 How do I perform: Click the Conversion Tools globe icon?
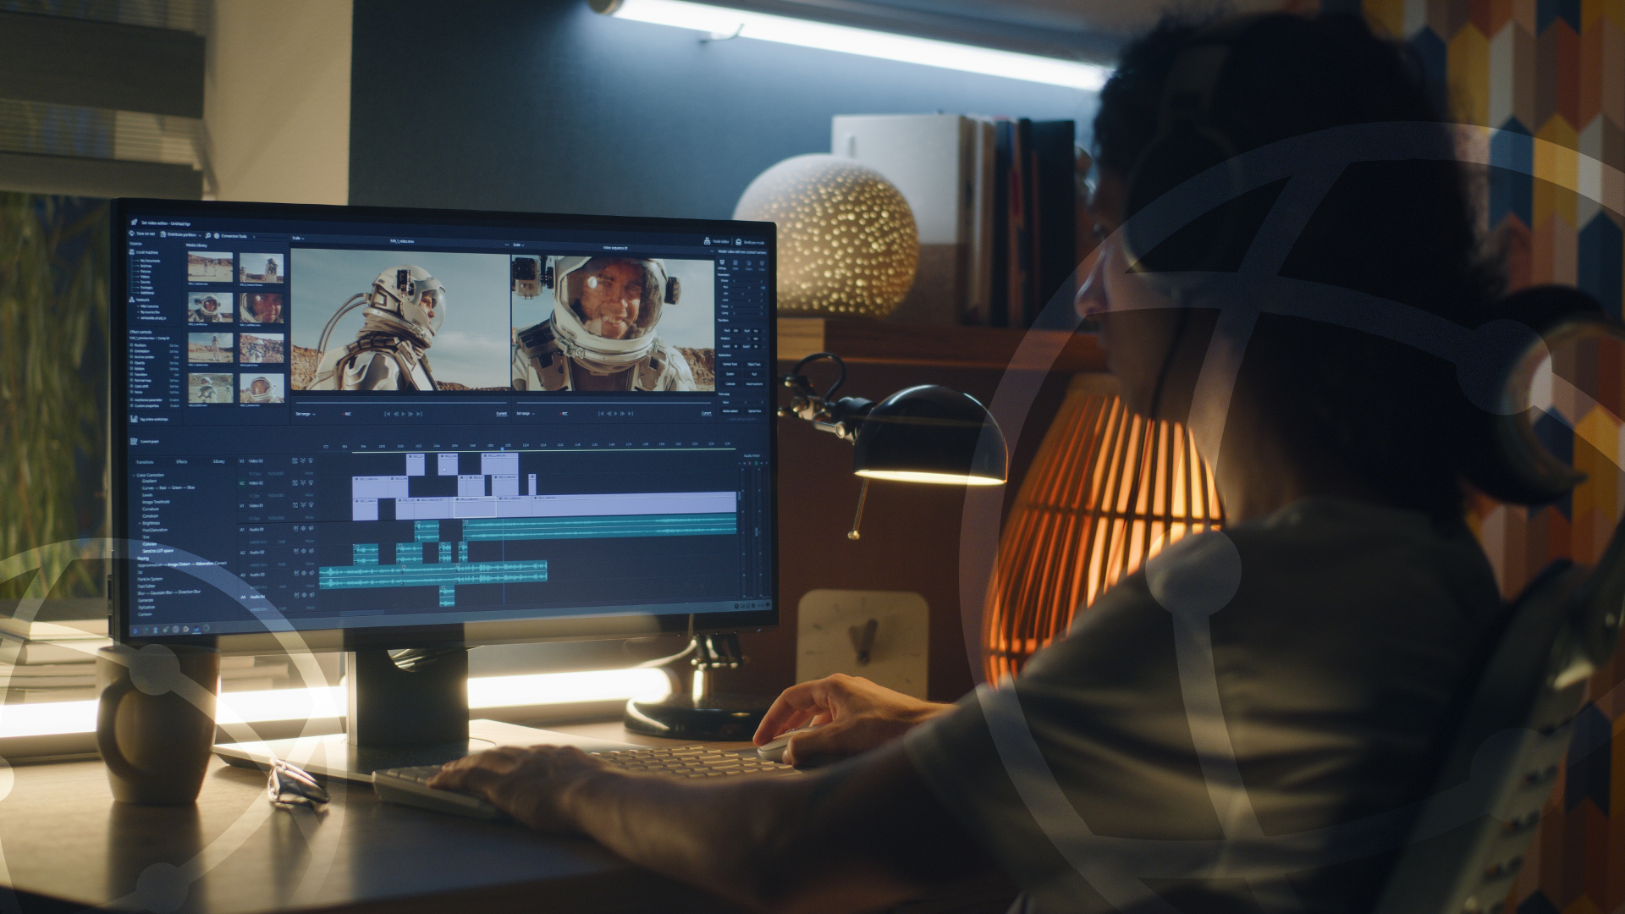pos(217,236)
